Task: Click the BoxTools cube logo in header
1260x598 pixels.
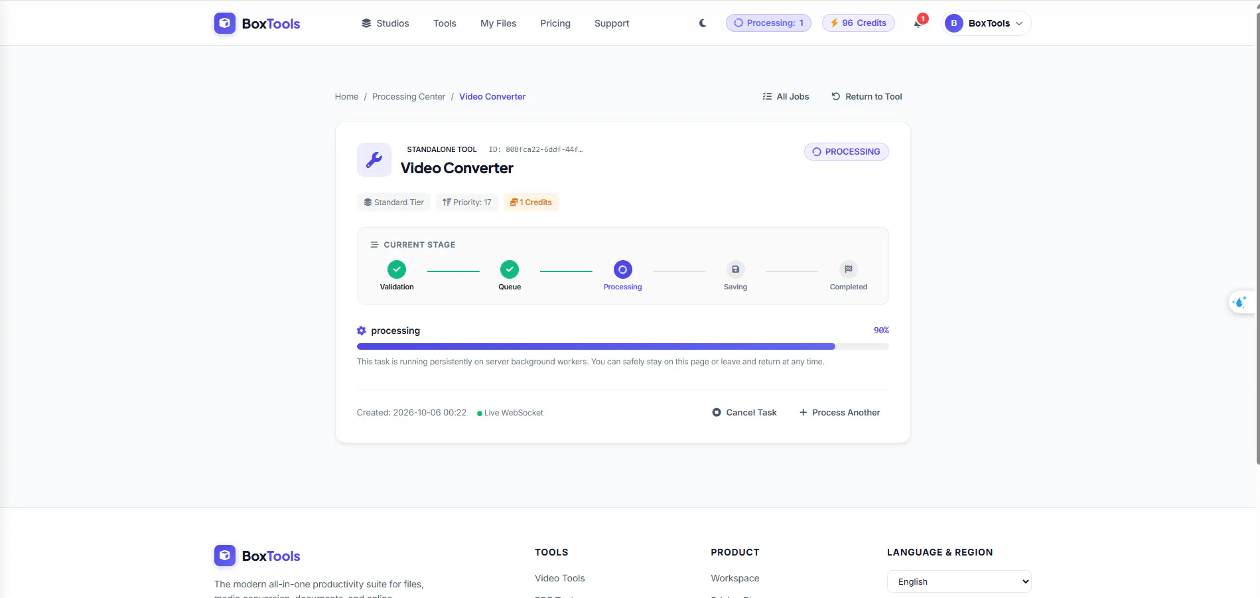Action: [x=225, y=23]
